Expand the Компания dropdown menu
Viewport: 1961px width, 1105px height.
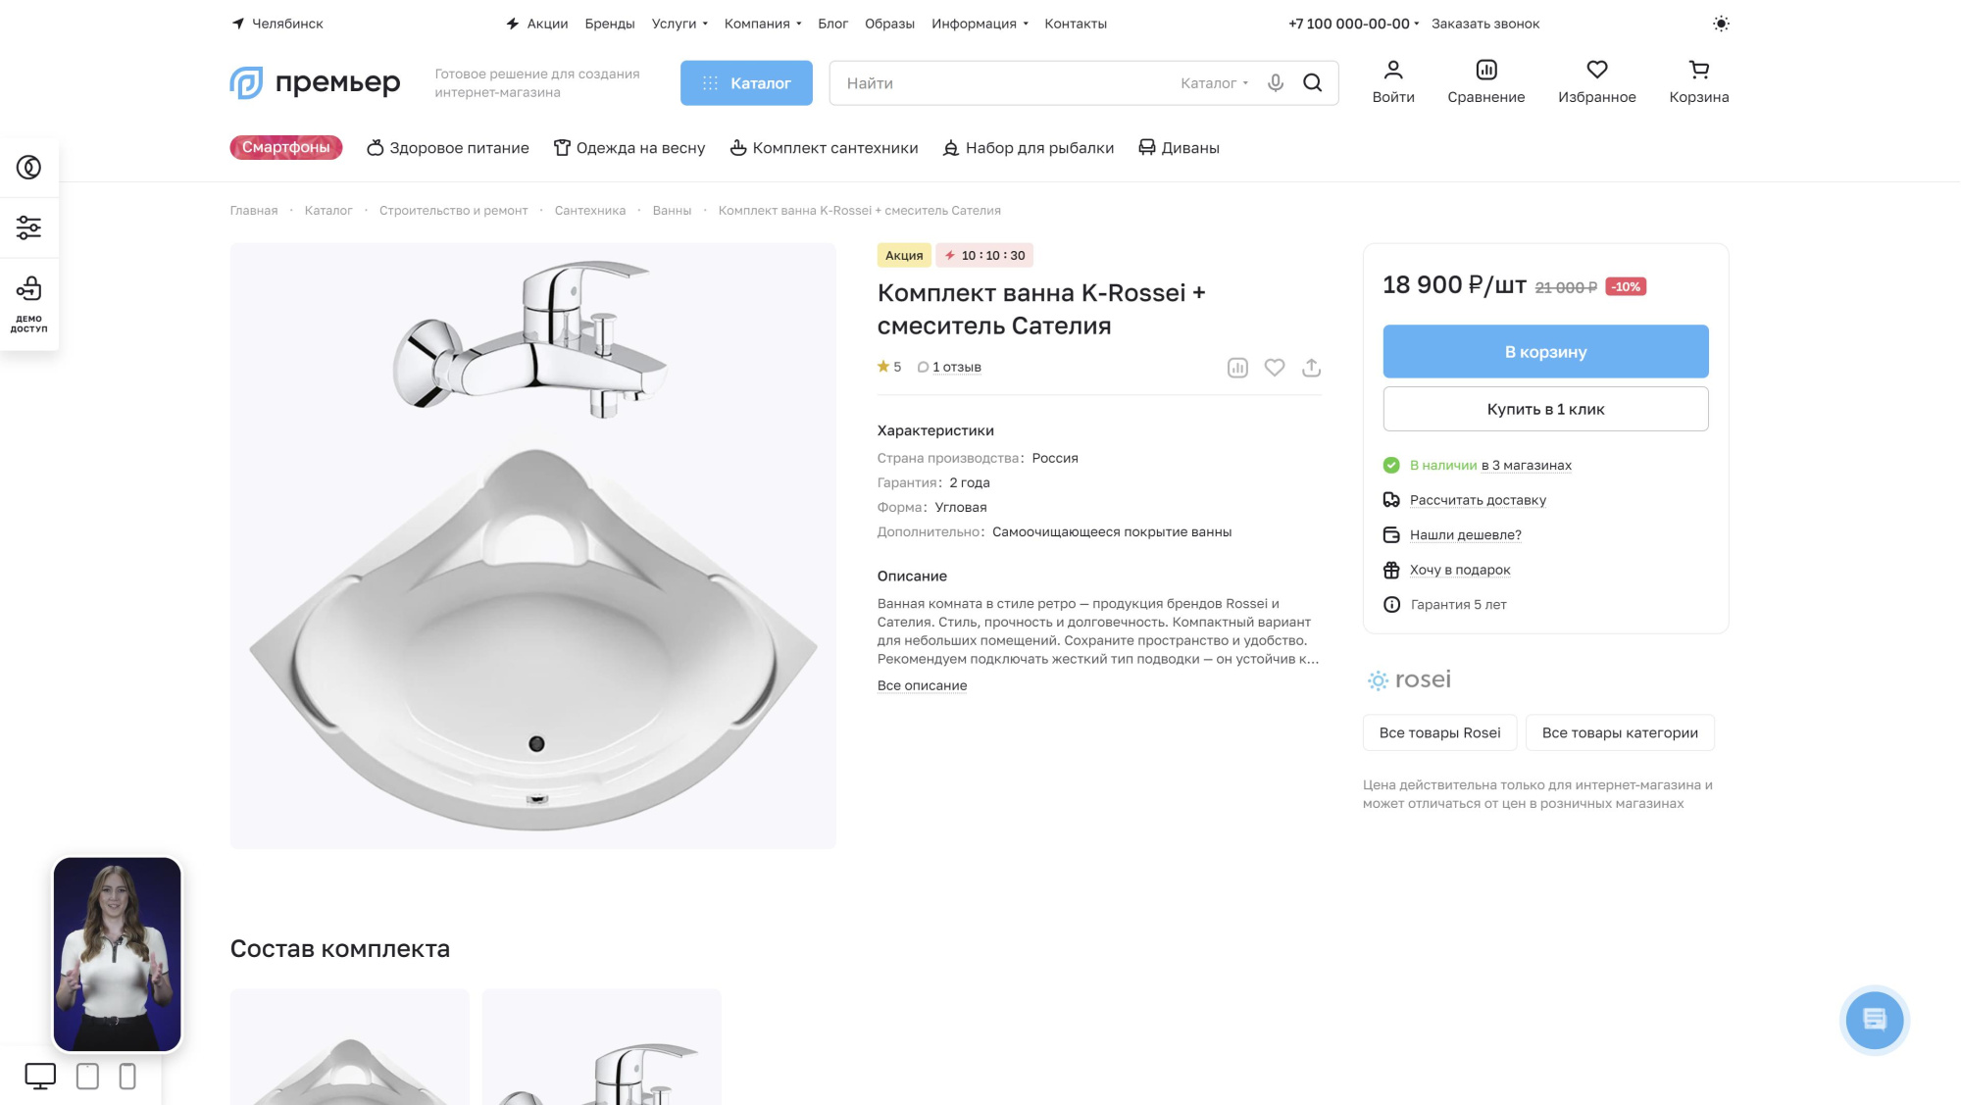coord(763,24)
